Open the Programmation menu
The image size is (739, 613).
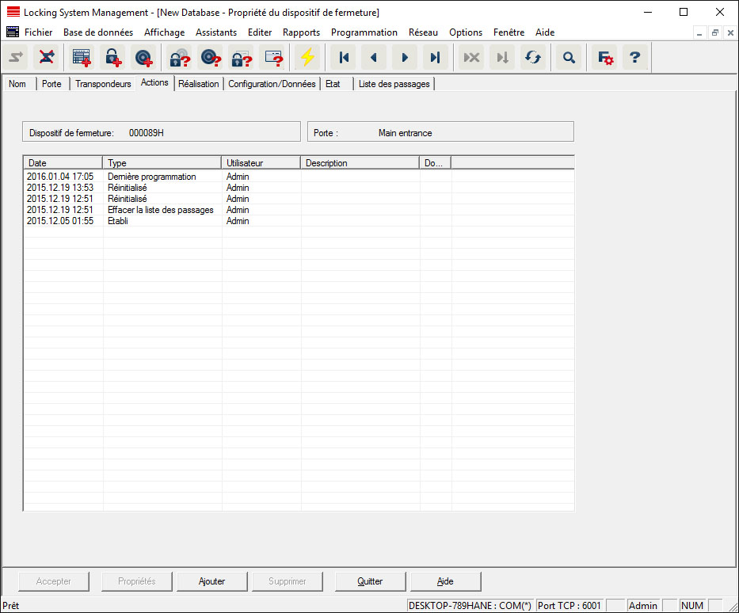click(364, 32)
